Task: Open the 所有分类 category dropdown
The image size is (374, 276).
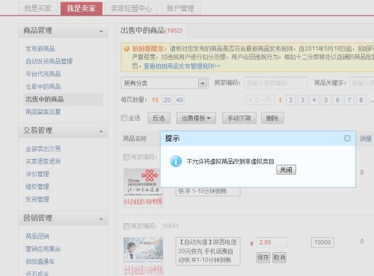Action: click(x=165, y=83)
